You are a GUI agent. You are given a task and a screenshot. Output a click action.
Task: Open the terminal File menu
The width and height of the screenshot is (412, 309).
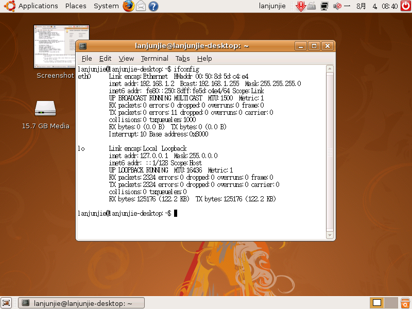pyautogui.click(x=87, y=58)
